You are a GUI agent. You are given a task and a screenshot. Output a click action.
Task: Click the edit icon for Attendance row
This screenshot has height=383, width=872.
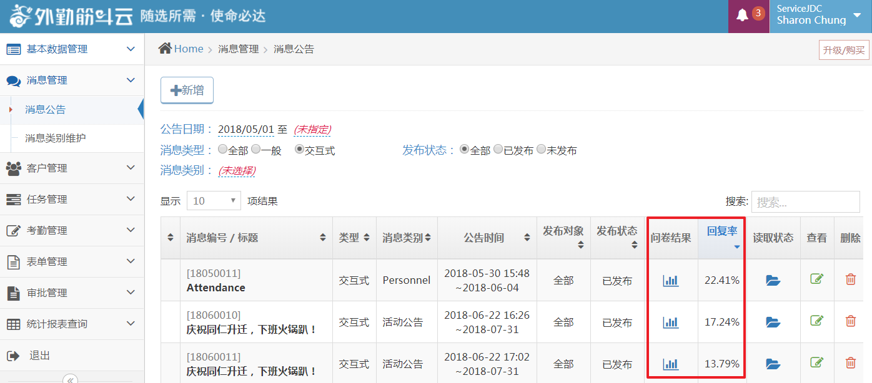(817, 279)
